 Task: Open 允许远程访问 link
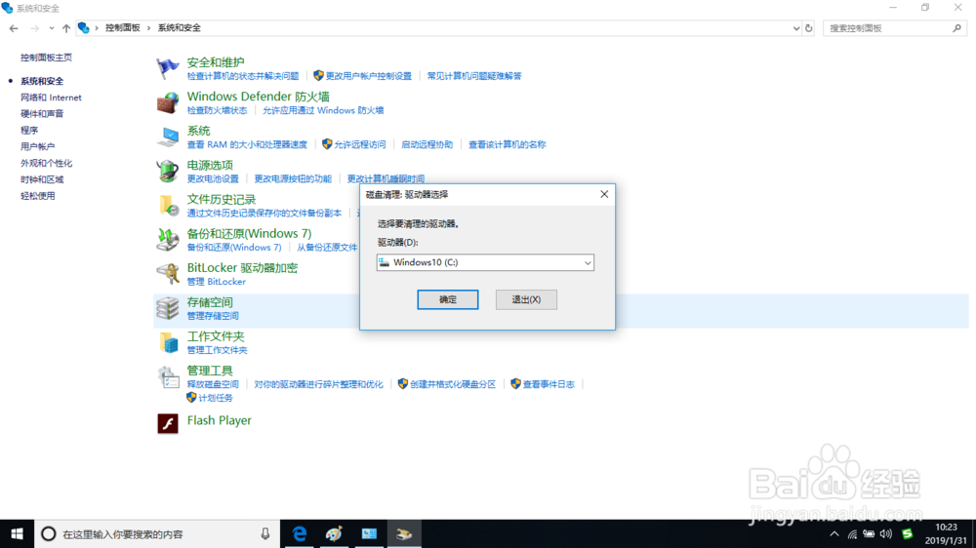(x=360, y=144)
